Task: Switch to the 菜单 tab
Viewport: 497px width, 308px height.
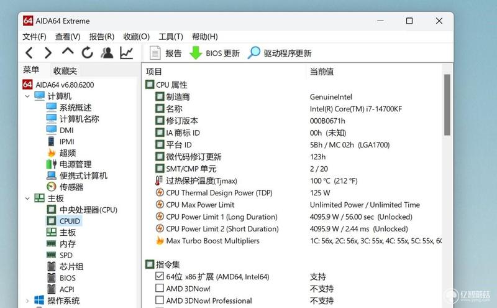Action: (x=31, y=70)
